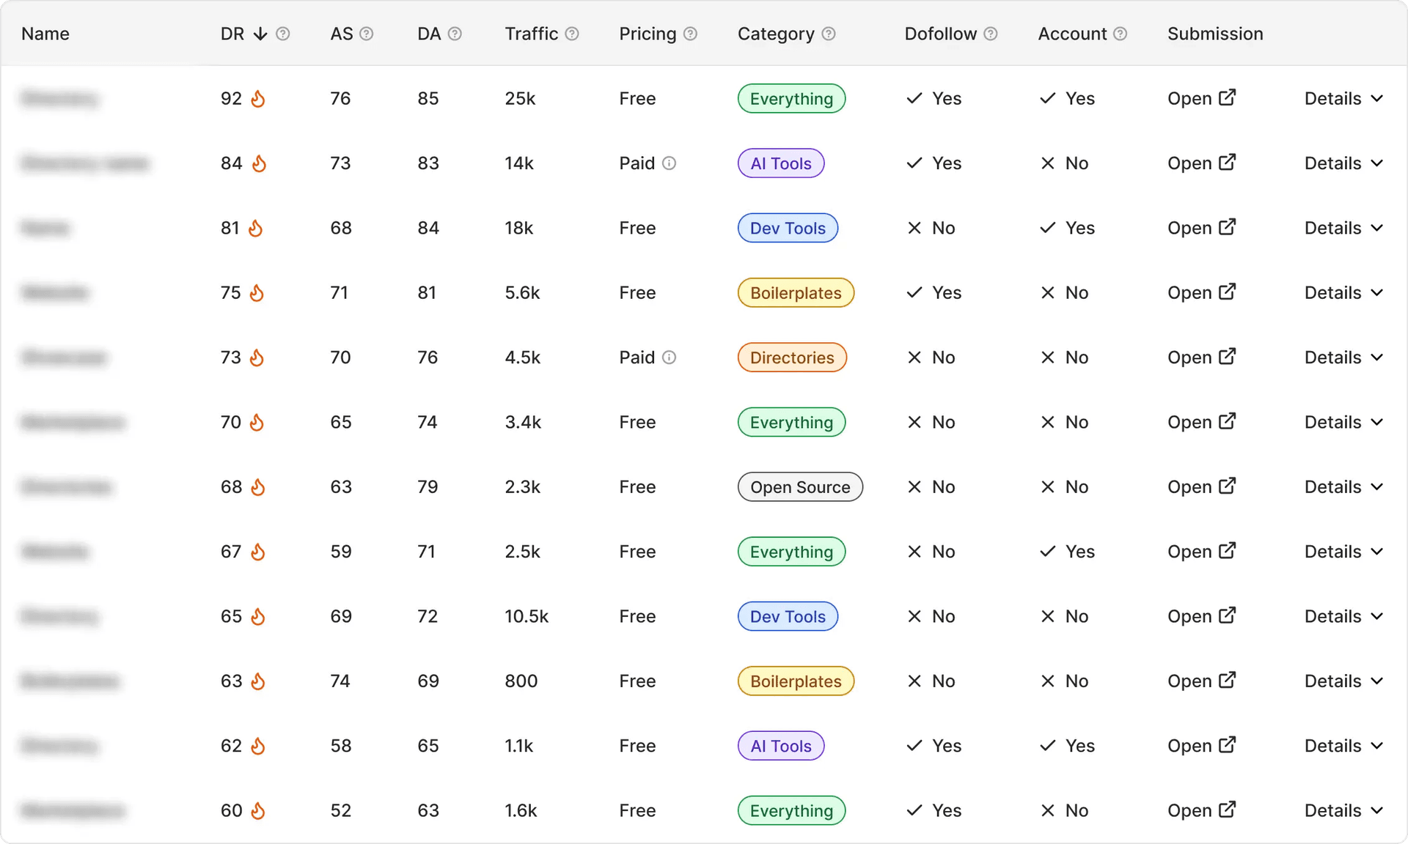Click the flame icon beside DR 92
Screen dimensions: 1408x844
pos(258,98)
